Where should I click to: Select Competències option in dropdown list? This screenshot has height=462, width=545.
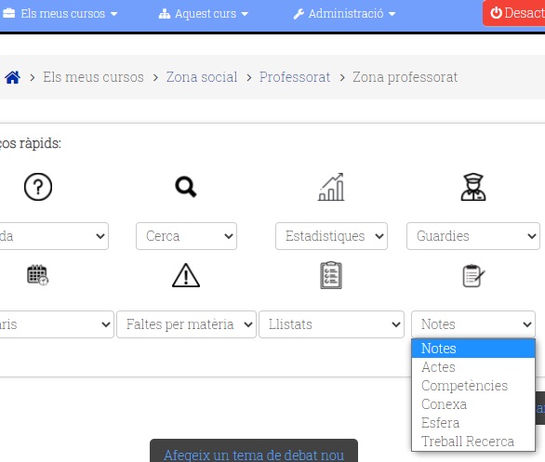click(473, 386)
